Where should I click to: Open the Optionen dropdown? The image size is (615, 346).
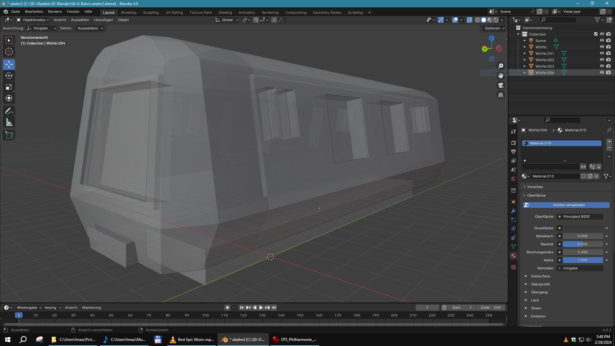point(495,28)
